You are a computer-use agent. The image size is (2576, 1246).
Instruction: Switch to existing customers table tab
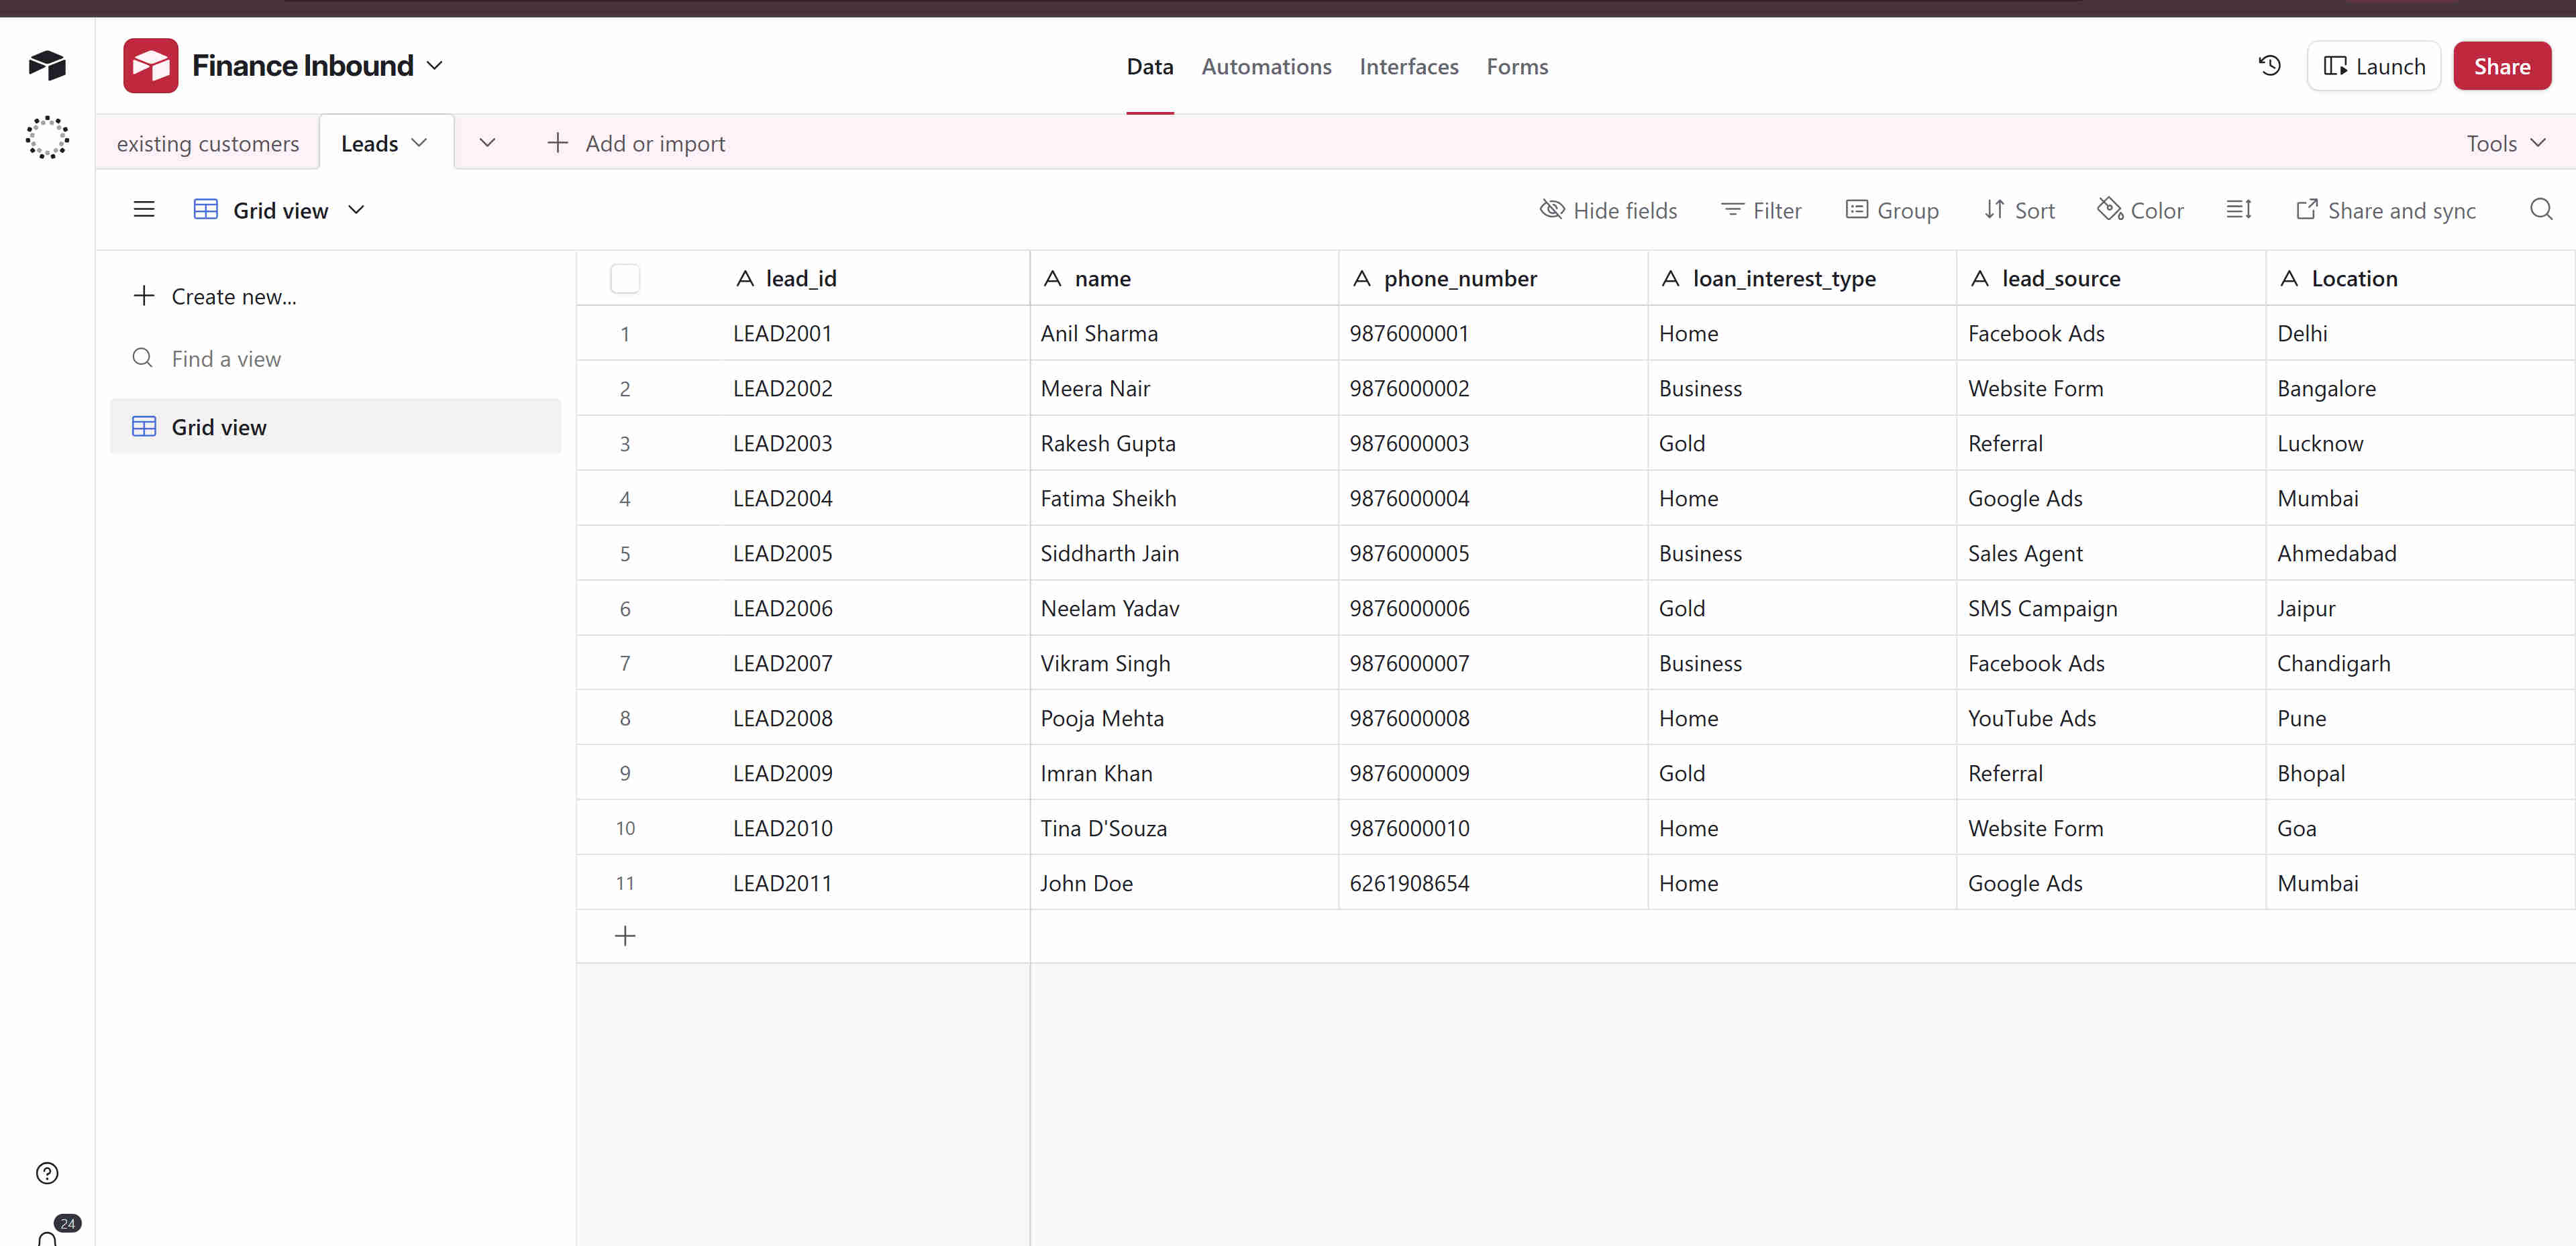coord(208,143)
